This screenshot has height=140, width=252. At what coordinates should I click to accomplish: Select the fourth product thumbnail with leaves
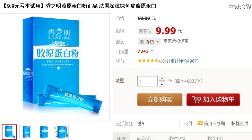61,132
